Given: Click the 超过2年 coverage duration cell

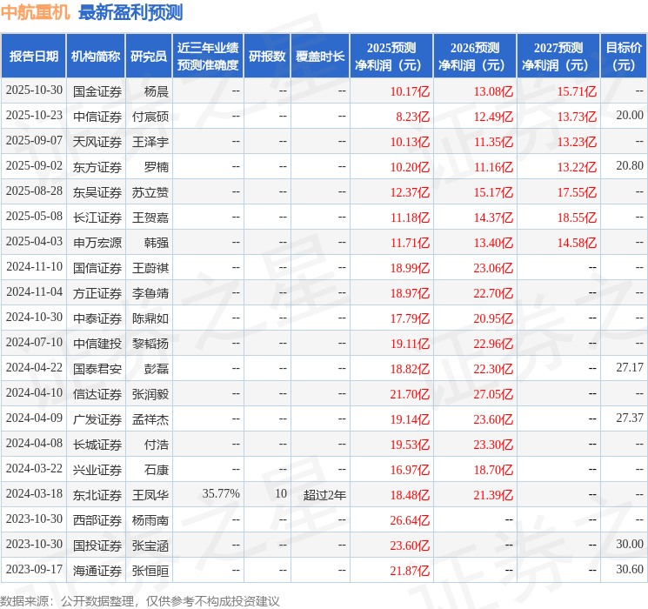Looking at the screenshot, I should point(324,495).
